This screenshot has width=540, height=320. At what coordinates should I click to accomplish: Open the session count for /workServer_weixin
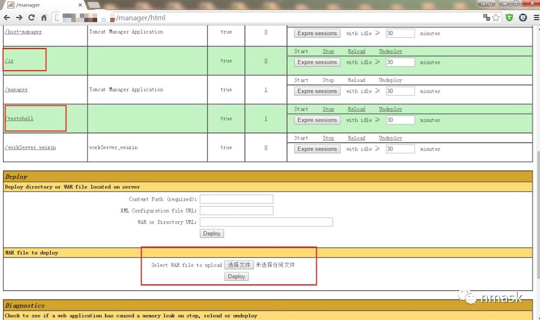coord(266,147)
